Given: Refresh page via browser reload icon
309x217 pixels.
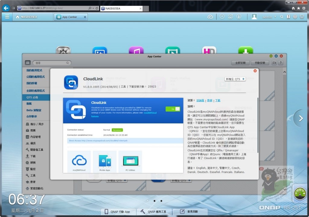Looking at the screenshot, I should pos(97,8).
